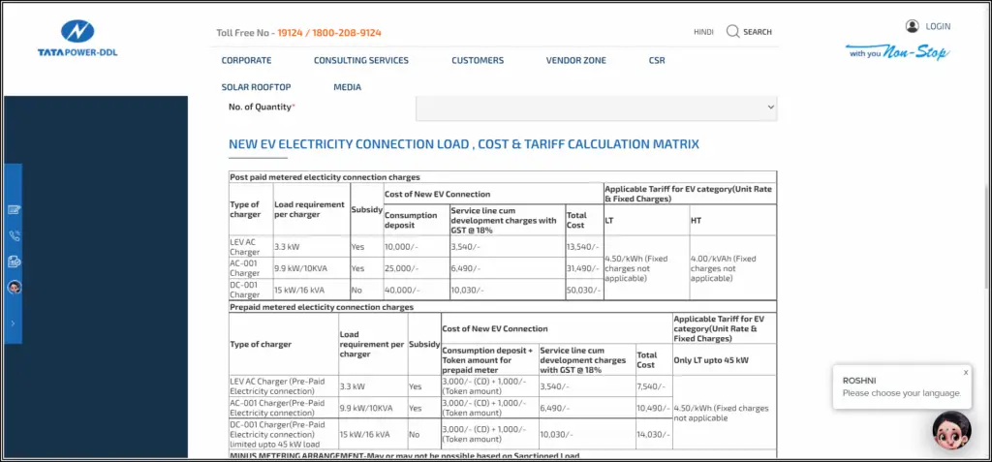Open the No. of Quantity dropdown
This screenshot has width=992, height=462.
[596, 108]
